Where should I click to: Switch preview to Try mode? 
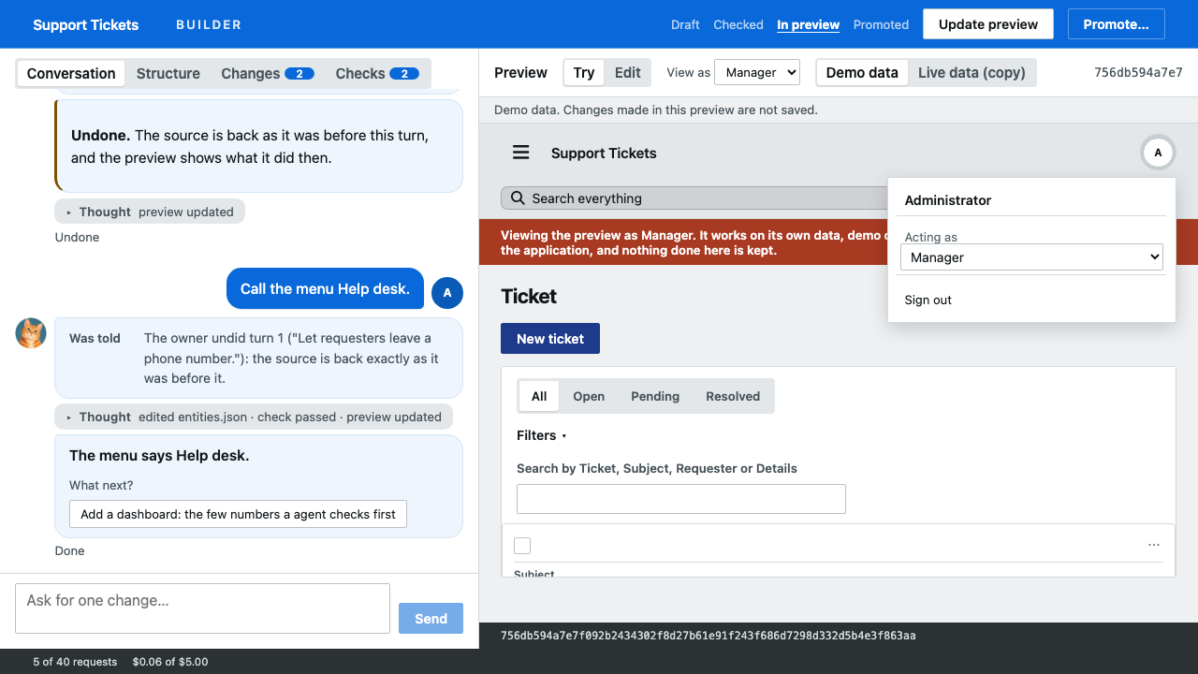[x=584, y=73]
